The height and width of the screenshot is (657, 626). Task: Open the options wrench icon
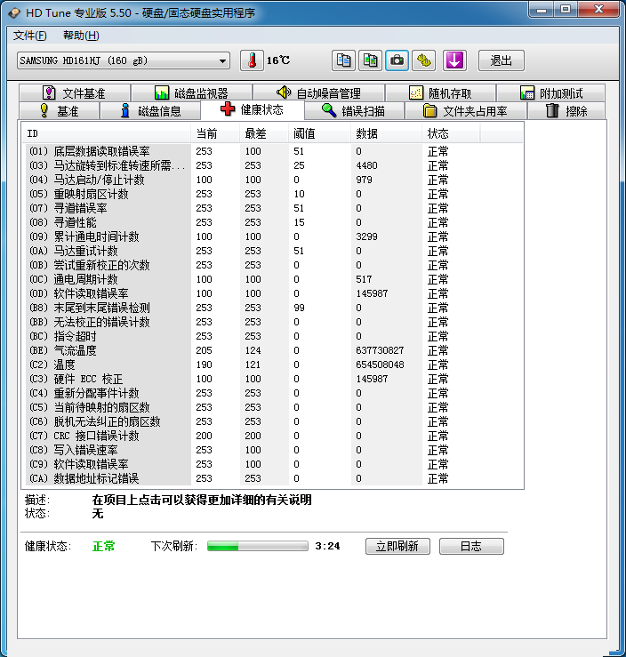pos(424,60)
